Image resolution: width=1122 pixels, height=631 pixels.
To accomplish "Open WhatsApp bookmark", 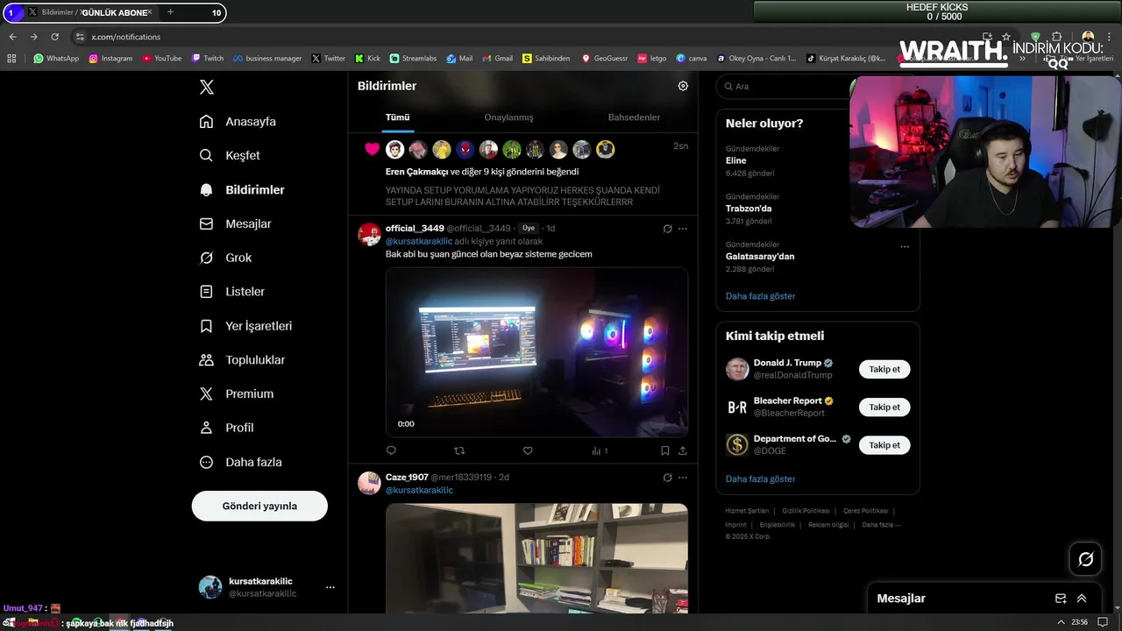I will 56,59.
